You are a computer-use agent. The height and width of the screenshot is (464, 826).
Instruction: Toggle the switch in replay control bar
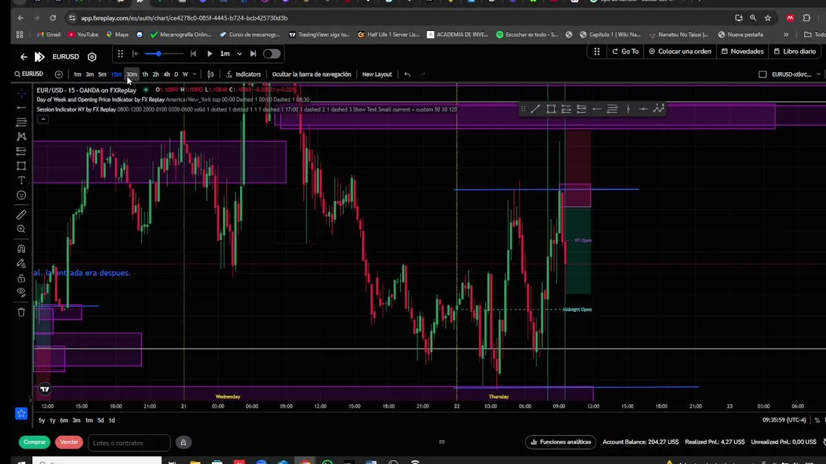(272, 54)
